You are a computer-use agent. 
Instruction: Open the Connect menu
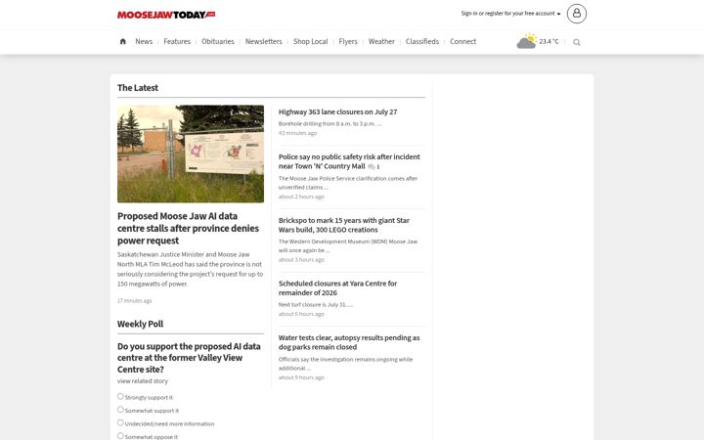coord(462,41)
